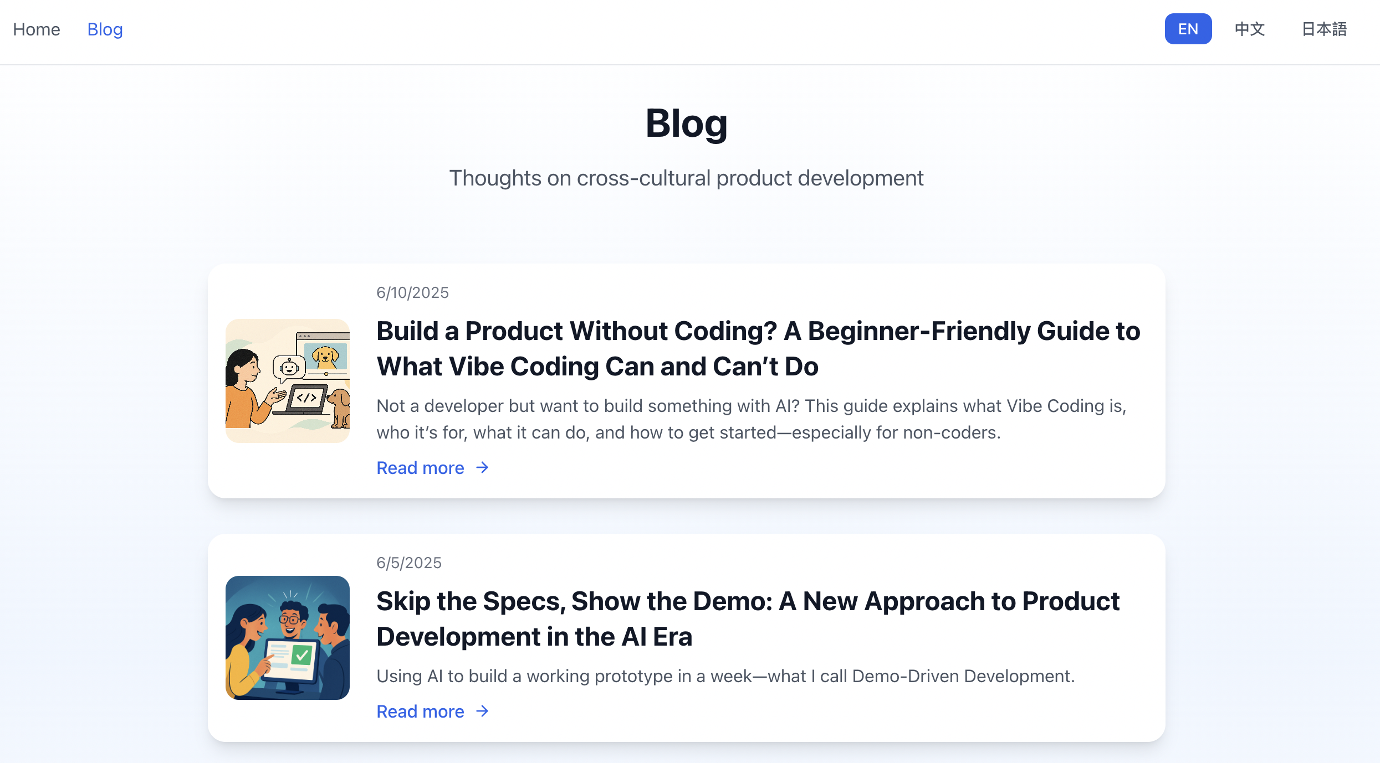
Task: Open first post's Read more link
Action: coord(433,468)
